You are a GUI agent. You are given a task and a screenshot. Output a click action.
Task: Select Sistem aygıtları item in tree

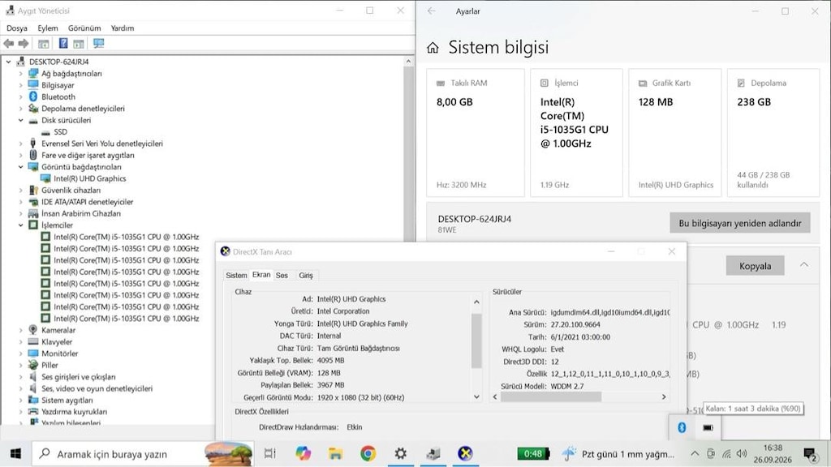point(67,400)
